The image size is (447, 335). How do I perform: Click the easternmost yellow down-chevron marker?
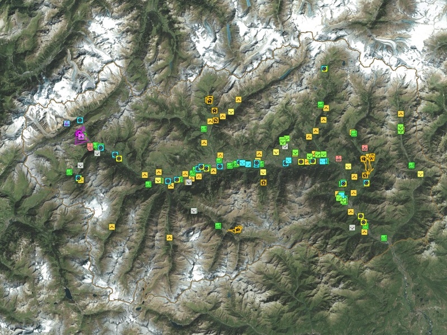[x=421, y=174]
